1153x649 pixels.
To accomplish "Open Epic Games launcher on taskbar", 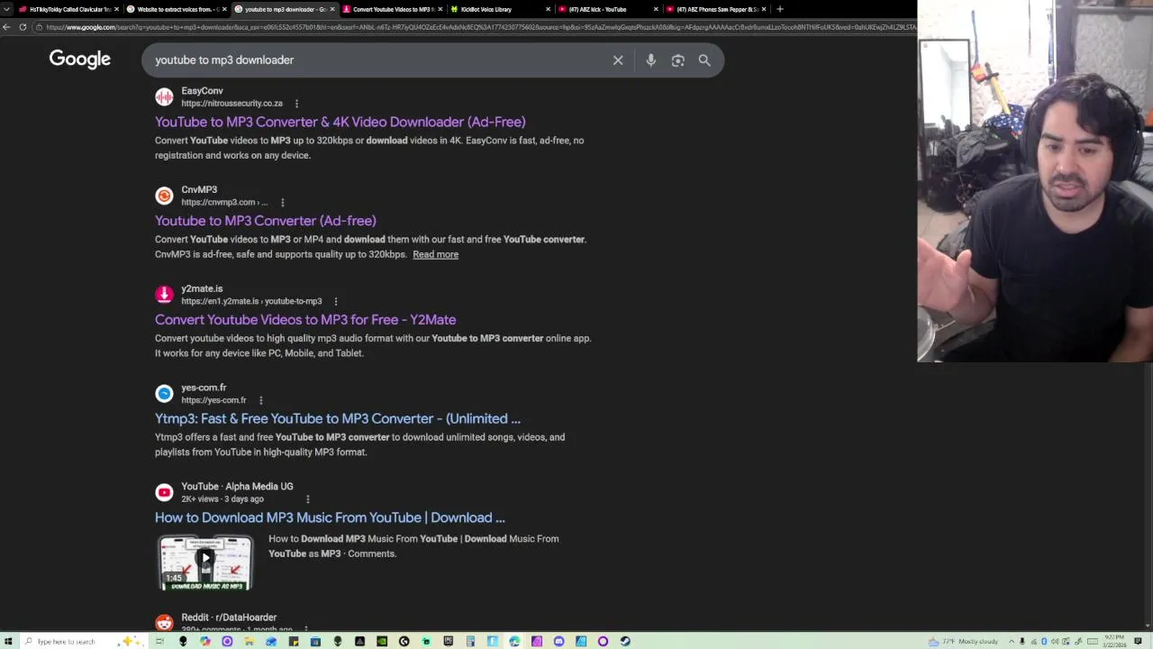I will (x=449, y=641).
